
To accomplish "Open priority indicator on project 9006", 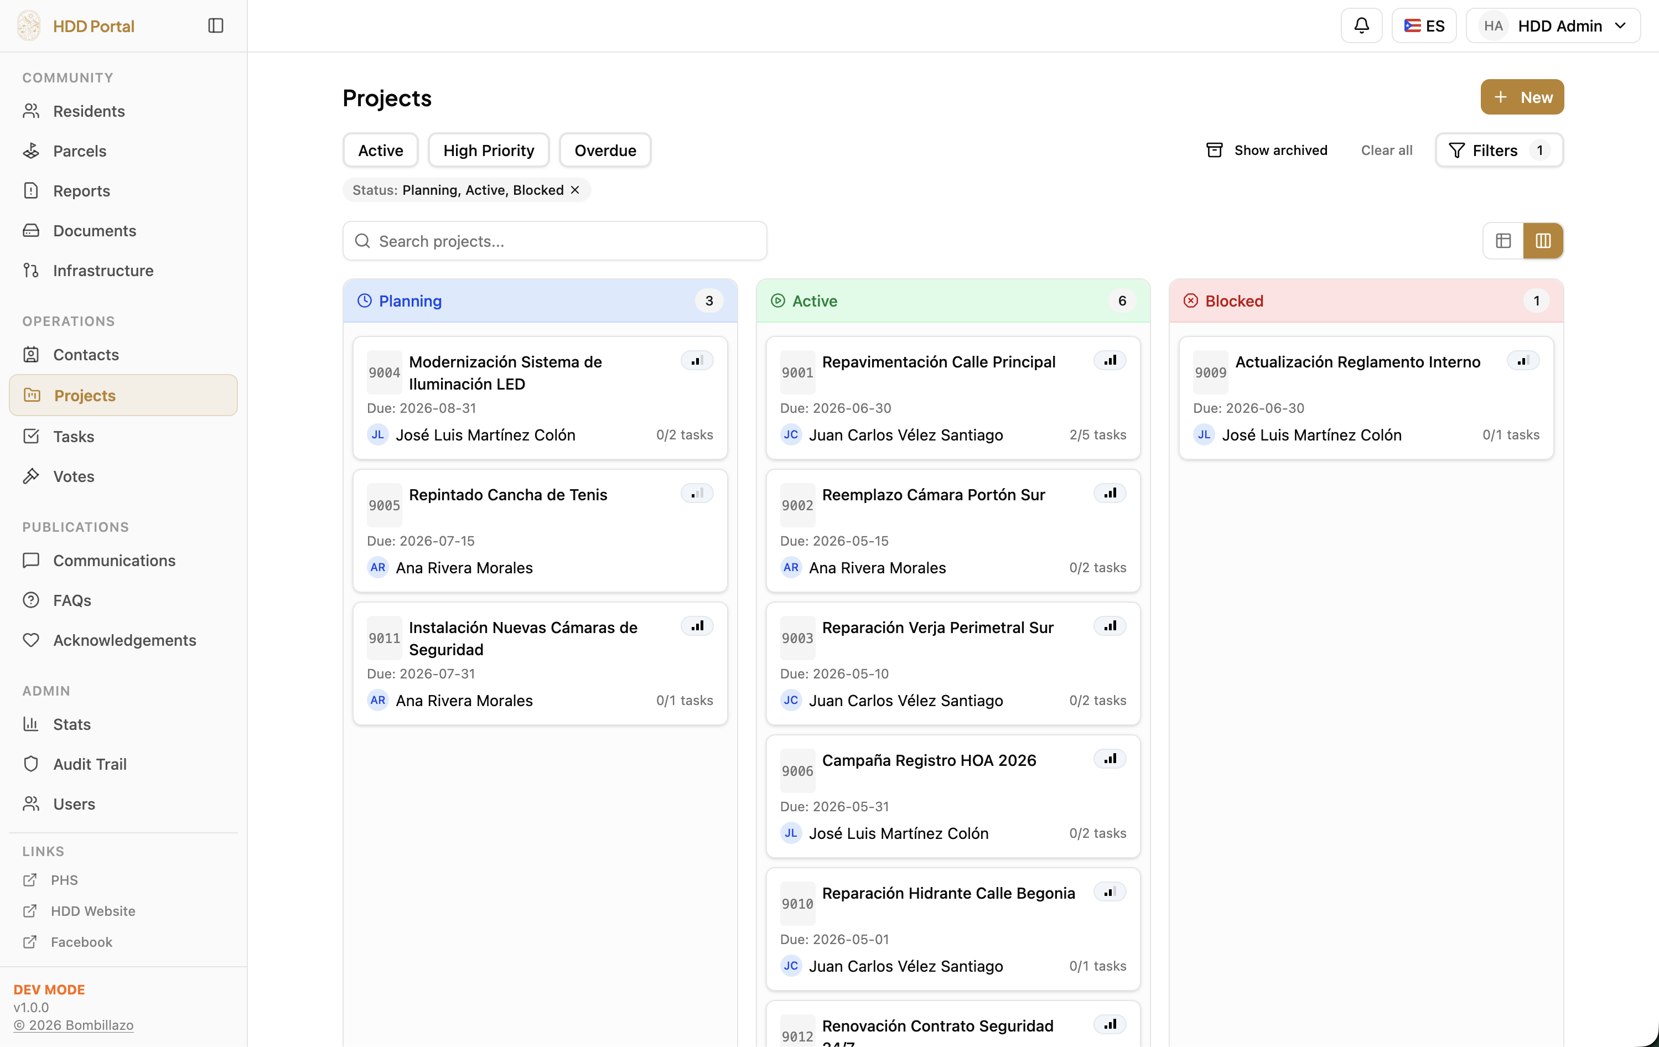I will click(x=1110, y=759).
